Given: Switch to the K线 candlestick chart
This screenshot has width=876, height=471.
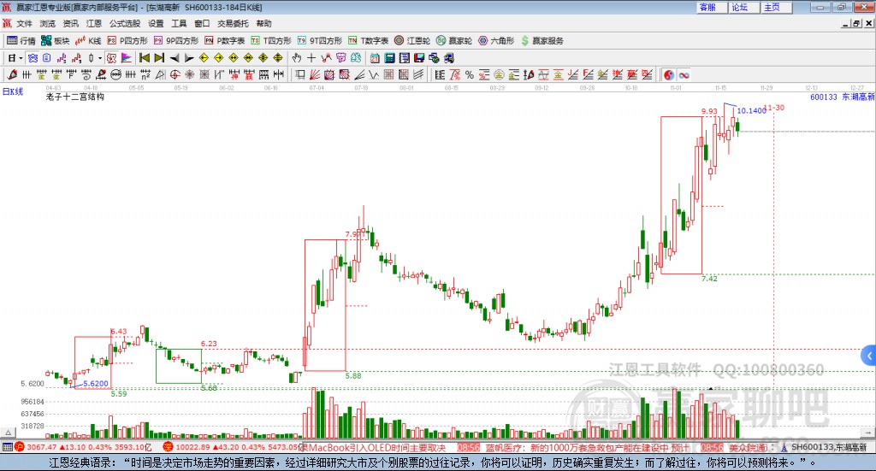Looking at the screenshot, I should [x=88, y=41].
